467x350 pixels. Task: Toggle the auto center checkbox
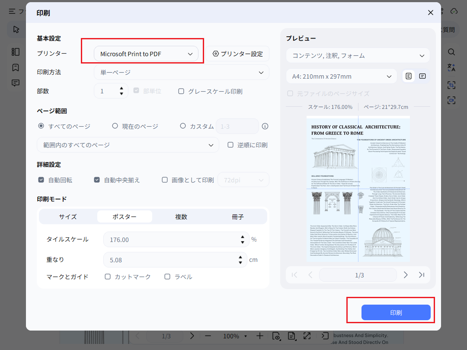(x=97, y=180)
